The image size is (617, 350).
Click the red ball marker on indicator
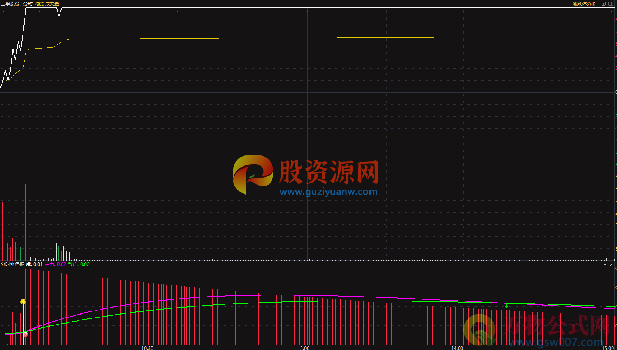[x=26, y=334]
